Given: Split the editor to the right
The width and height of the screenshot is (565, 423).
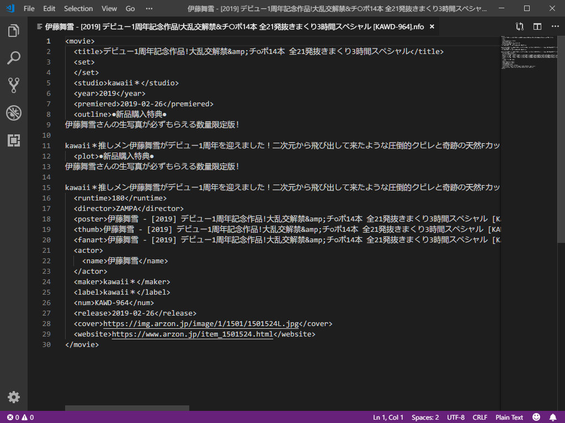Looking at the screenshot, I should coord(537,26).
